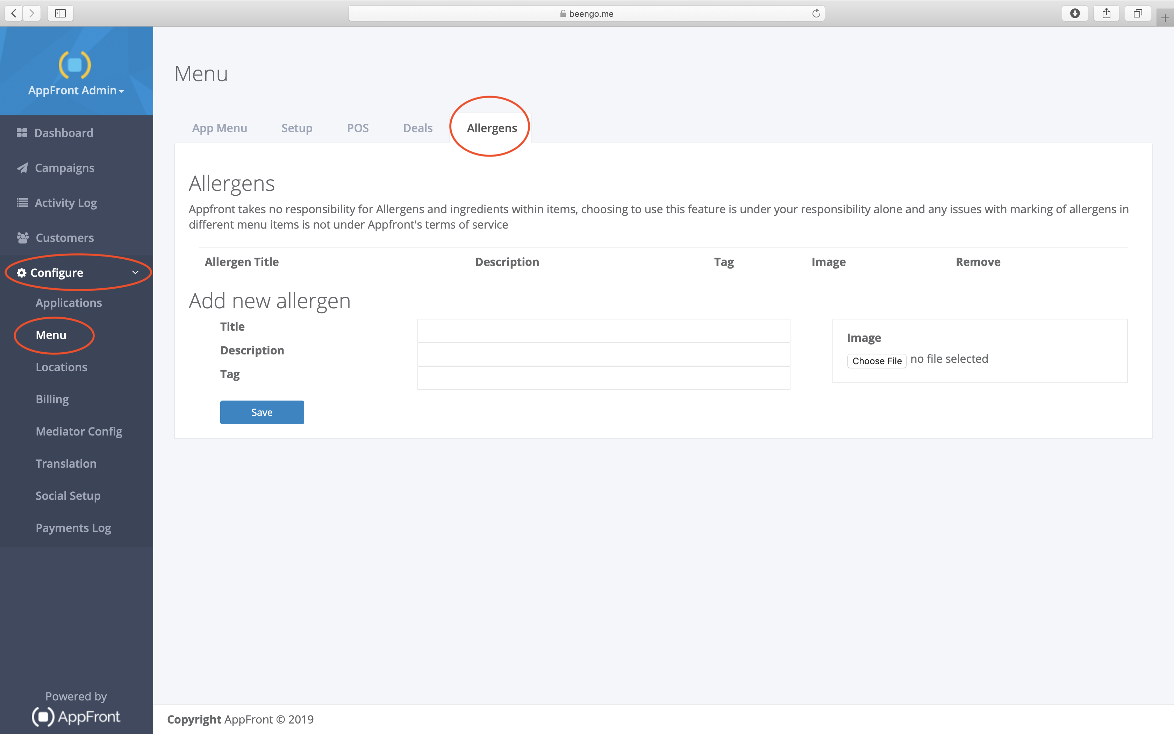Image resolution: width=1174 pixels, height=734 pixels.
Task: Open Customers in the sidebar
Action: (x=65, y=238)
